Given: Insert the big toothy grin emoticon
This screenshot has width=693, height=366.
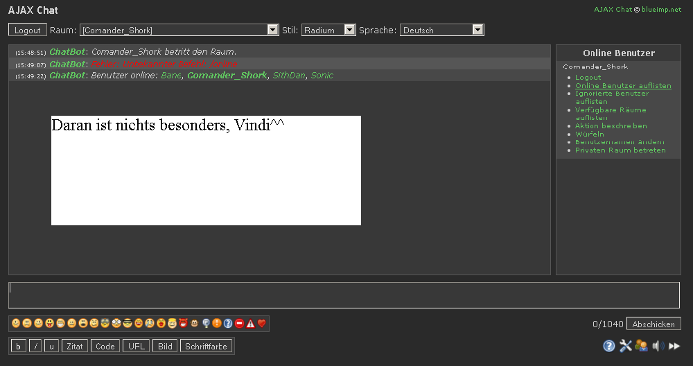Looking at the screenshot, I should (60, 324).
